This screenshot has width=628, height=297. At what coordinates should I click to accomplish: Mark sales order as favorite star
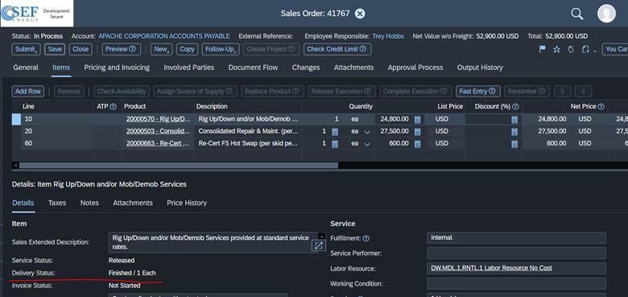click(x=556, y=49)
